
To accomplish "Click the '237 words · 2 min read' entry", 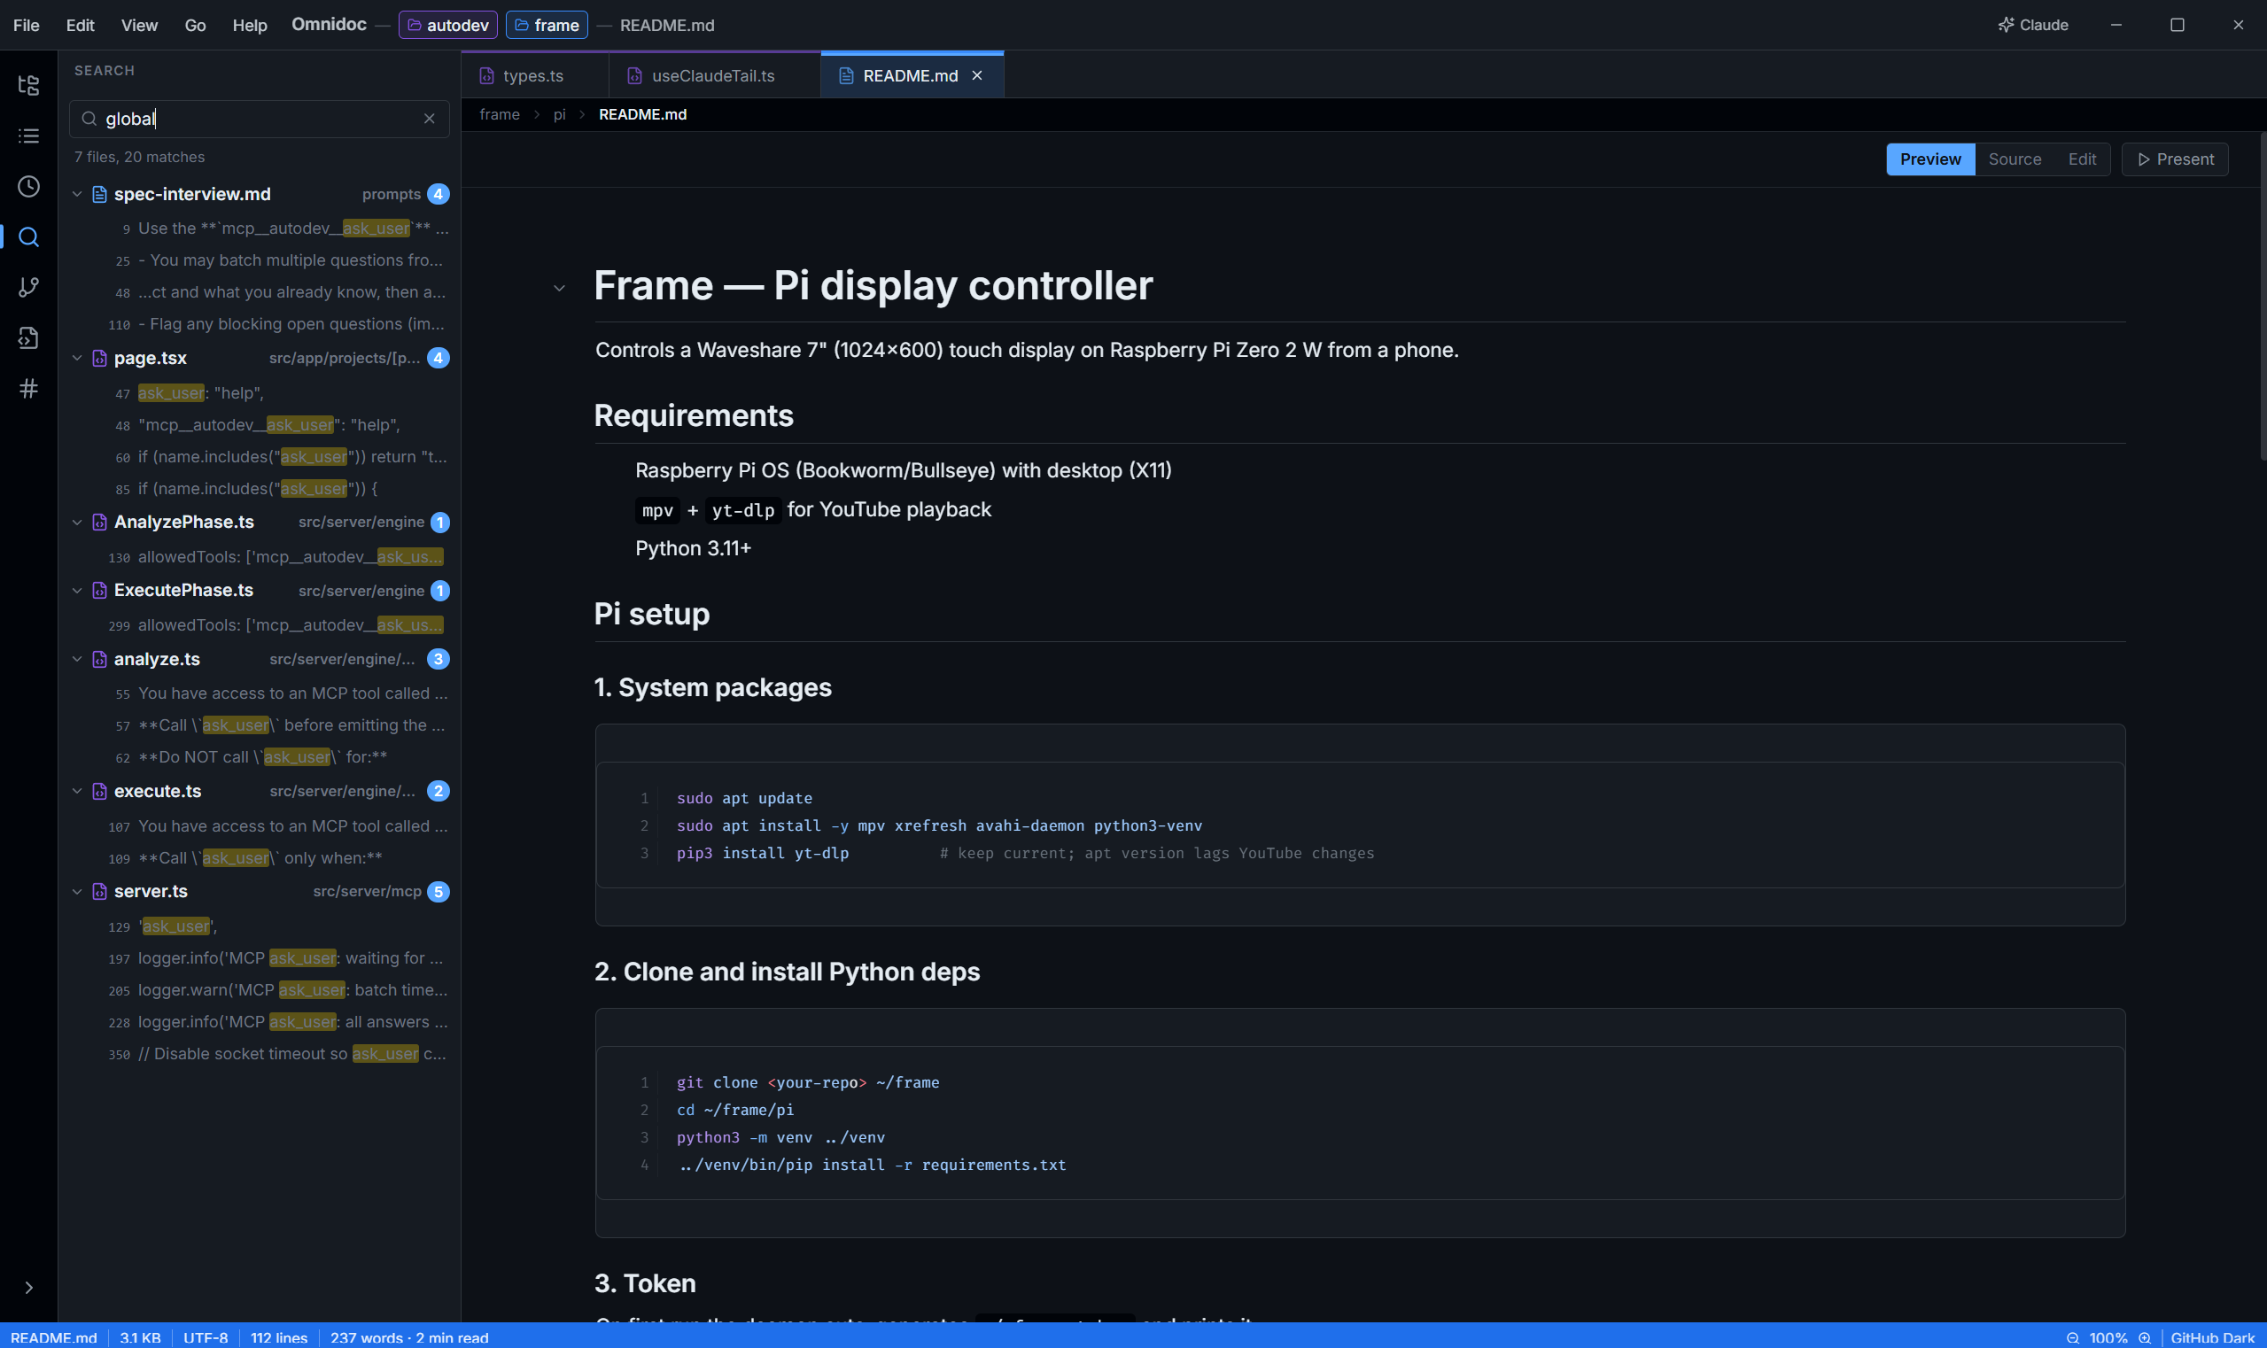I will tap(409, 1338).
